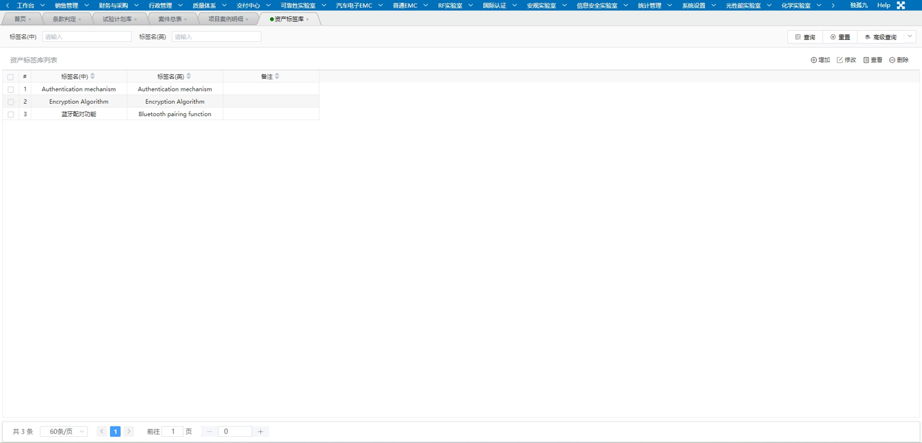The image size is (922, 443).
Task: Click the 查看 (view) icon button
Action: pos(873,60)
